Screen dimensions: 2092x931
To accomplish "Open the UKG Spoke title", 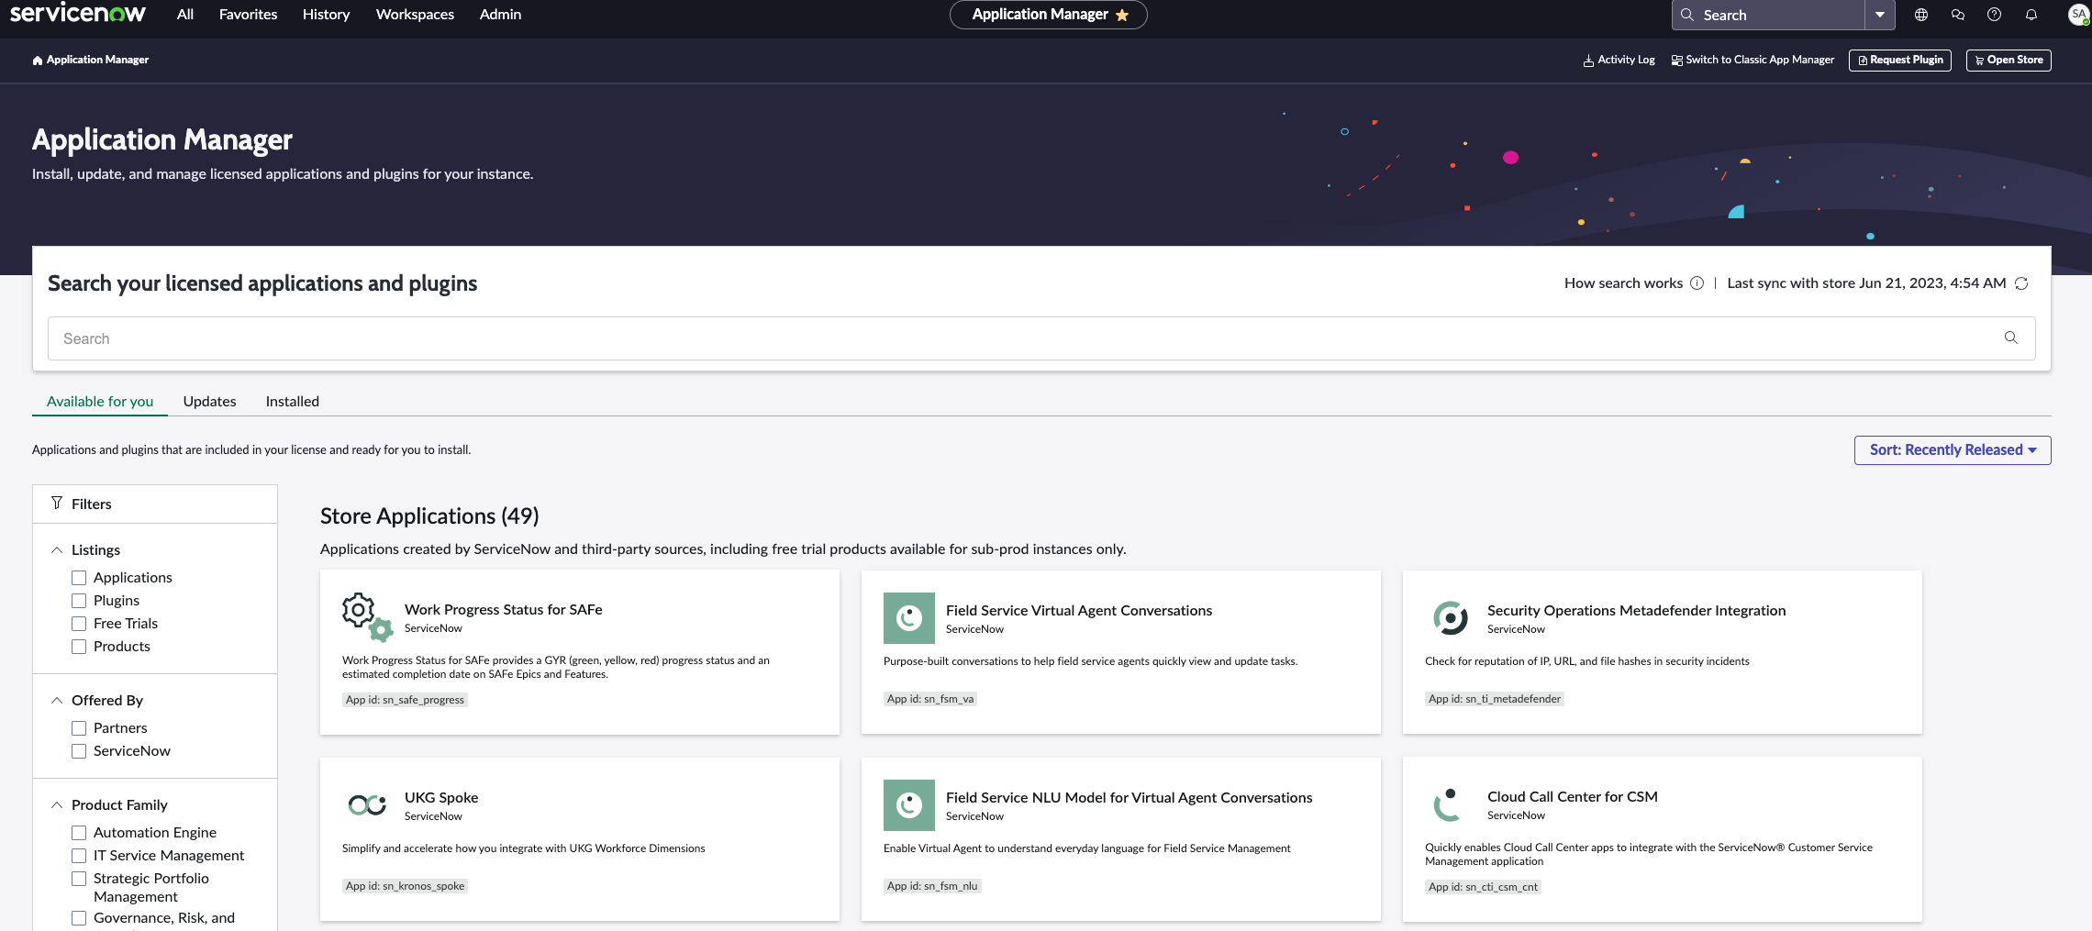I will 441,798.
